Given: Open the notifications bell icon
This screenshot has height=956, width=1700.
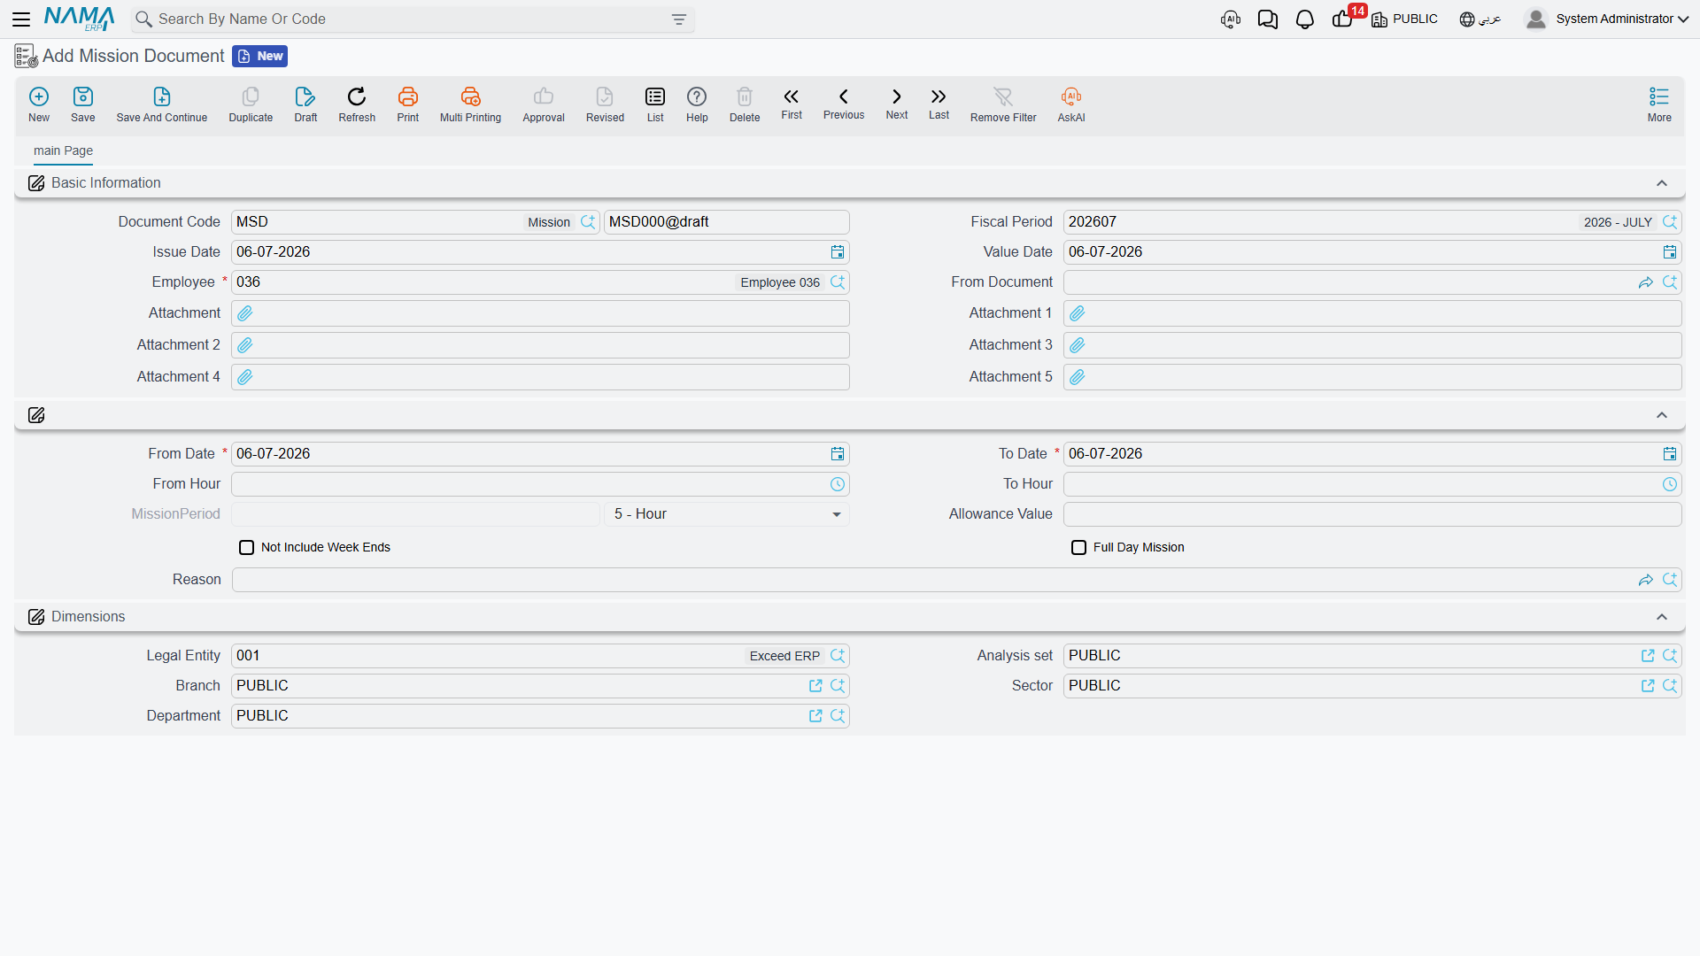Looking at the screenshot, I should tap(1305, 19).
